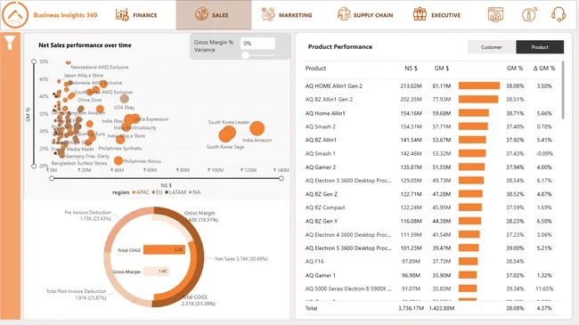
Task: Select the AQ BZ Compact row
Action: pos(431,207)
